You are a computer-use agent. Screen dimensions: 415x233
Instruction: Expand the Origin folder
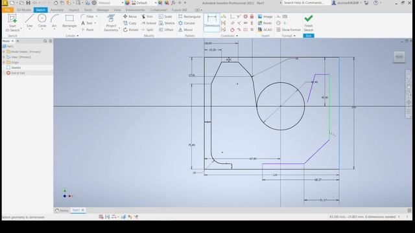pyautogui.click(x=4, y=62)
